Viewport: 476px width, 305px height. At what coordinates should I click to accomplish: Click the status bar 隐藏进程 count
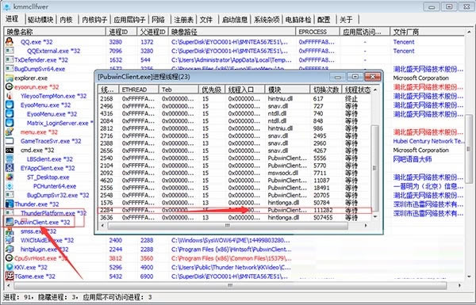pos(58,297)
